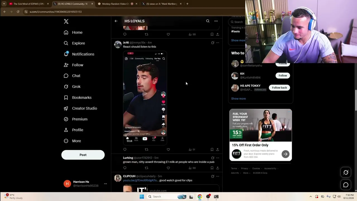Click the Post button
This screenshot has width=357, height=201.
pyautogui.click(x=83, y=155)
